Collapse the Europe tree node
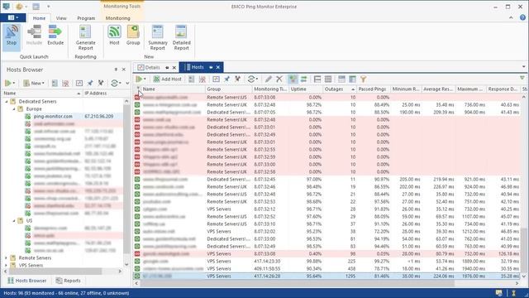The height and width of the screenshot is (298, 529). coord(14,108)
